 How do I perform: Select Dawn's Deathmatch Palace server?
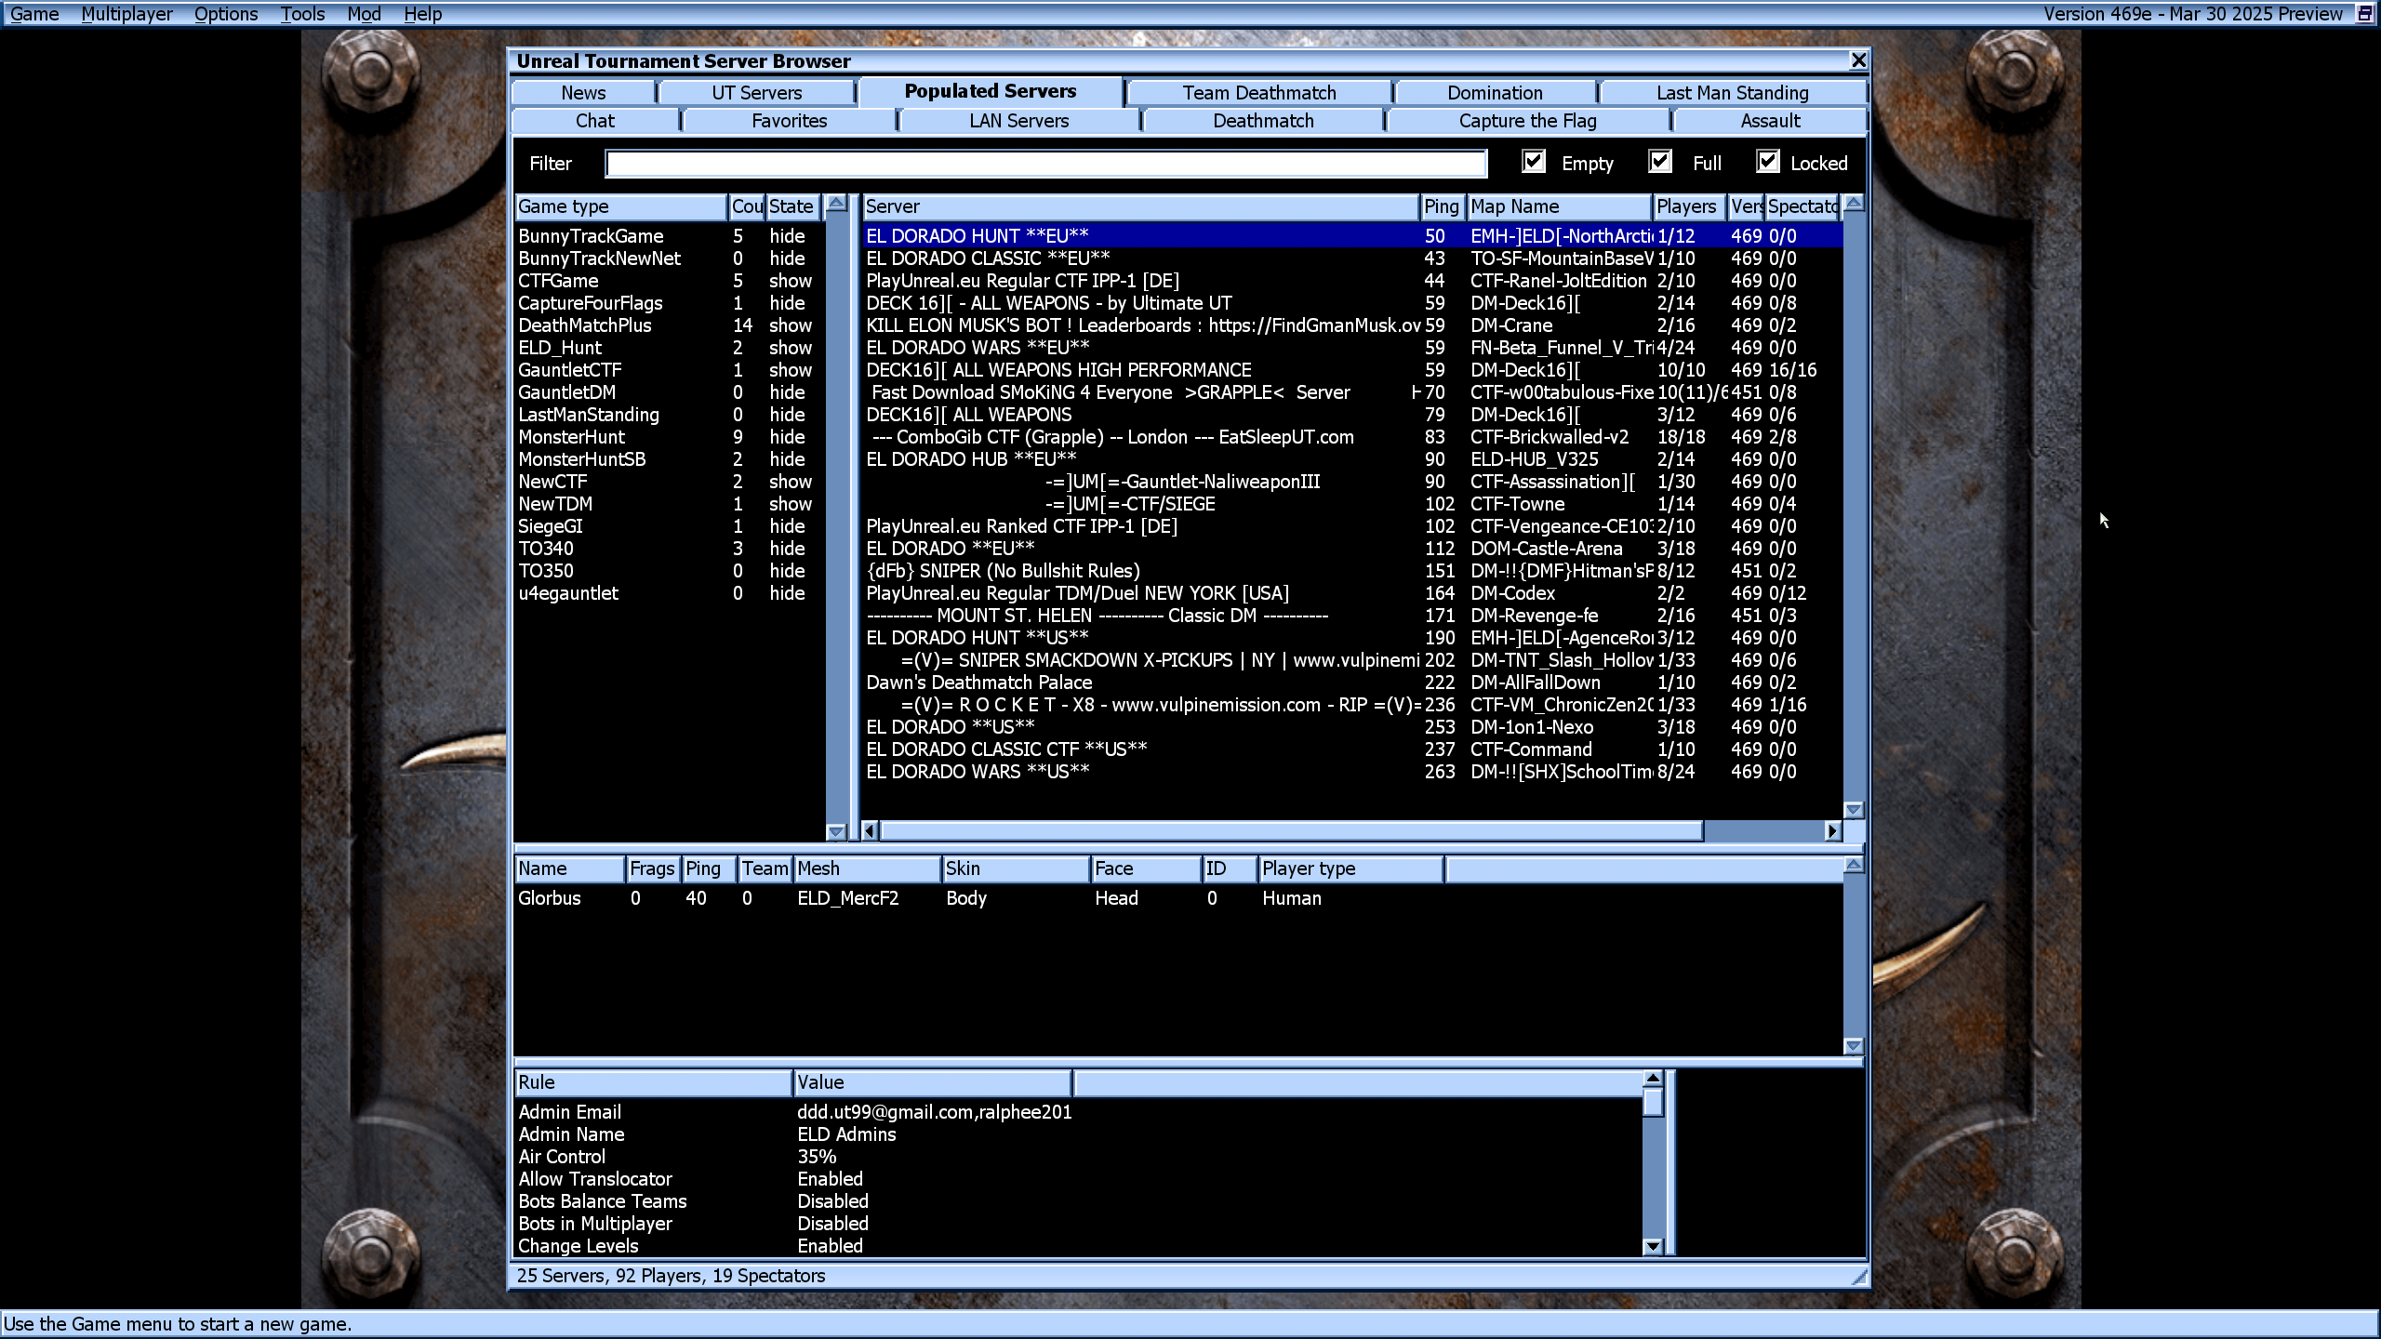pos(1352,683)
